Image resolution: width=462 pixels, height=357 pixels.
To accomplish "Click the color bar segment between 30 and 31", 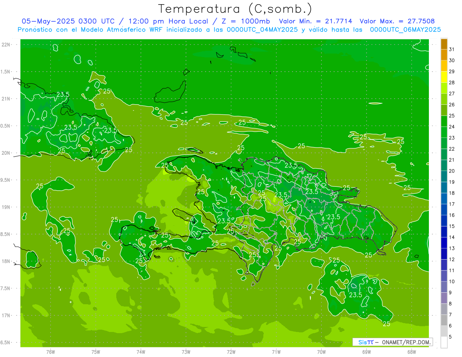I will pos(444,55).
